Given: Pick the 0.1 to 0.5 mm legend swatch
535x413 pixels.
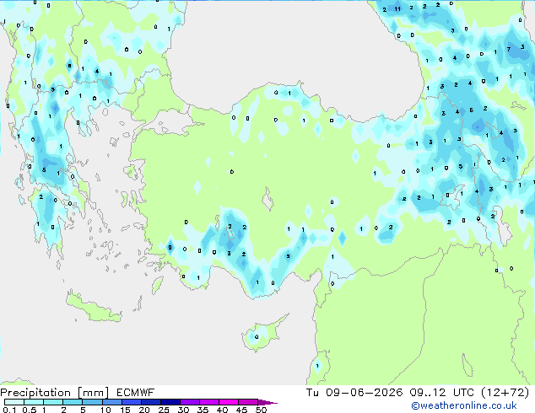Looking at the screenshot, I should click(14, 402).
